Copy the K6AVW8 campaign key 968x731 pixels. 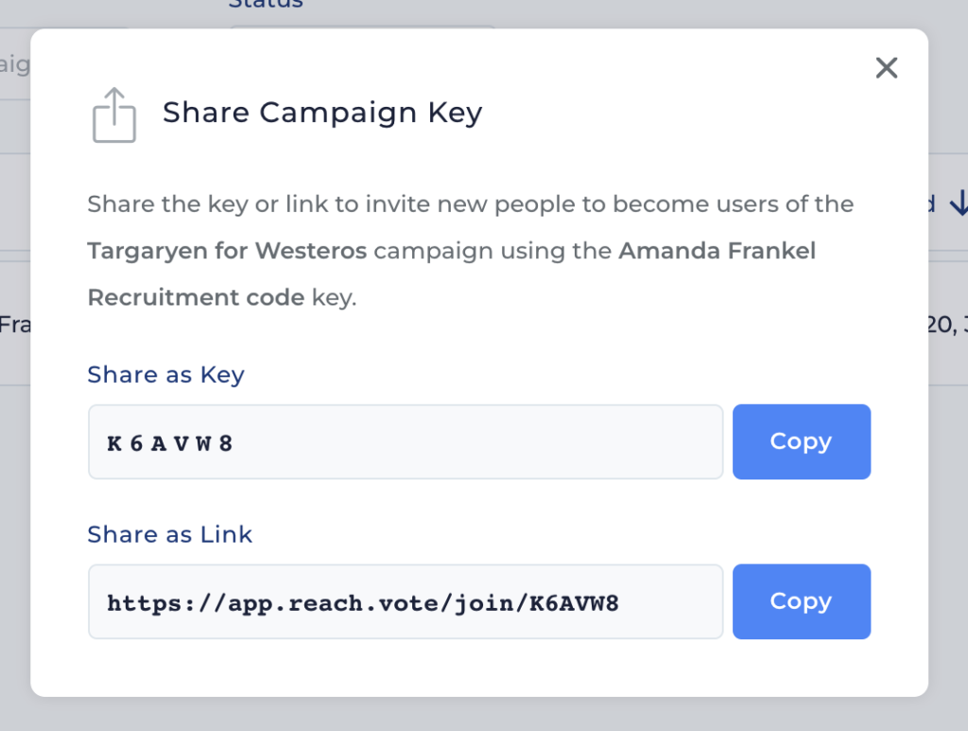click(x=802, y=442)
